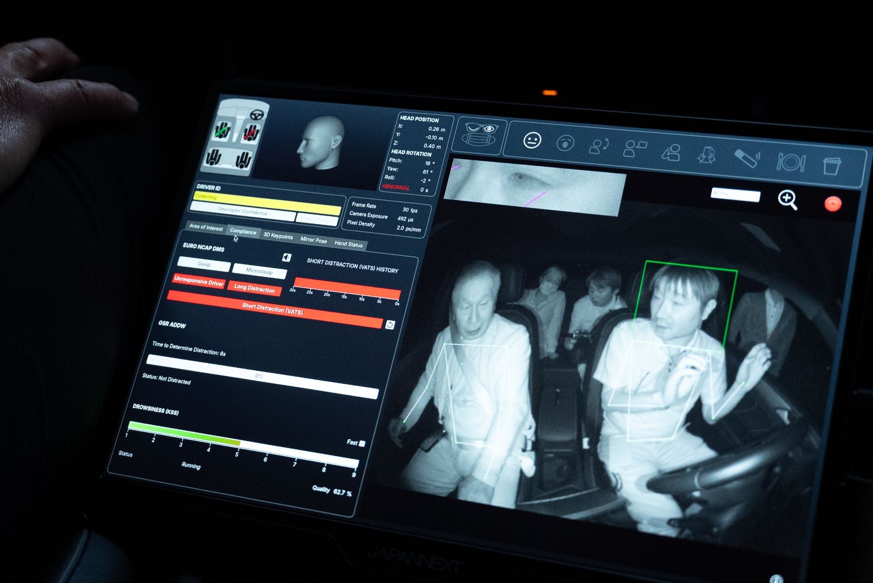This screenshot has height=583, width=873.
Task: Select the neutral face expression icon
Action: pos(532,141)
